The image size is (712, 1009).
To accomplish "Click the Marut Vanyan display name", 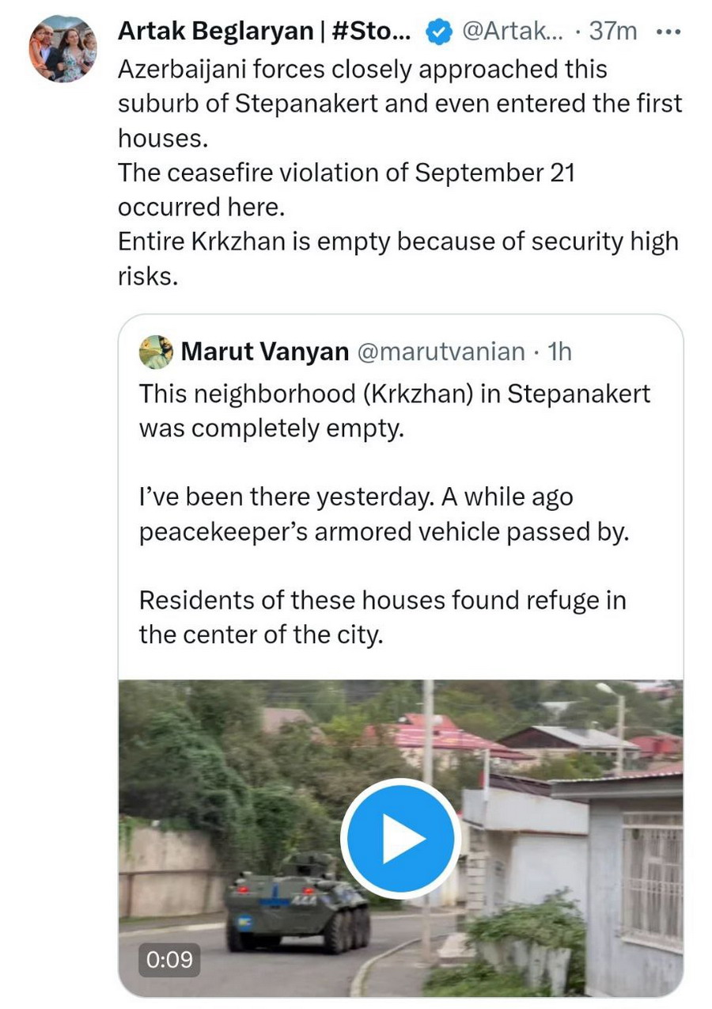I will (265, 352).
